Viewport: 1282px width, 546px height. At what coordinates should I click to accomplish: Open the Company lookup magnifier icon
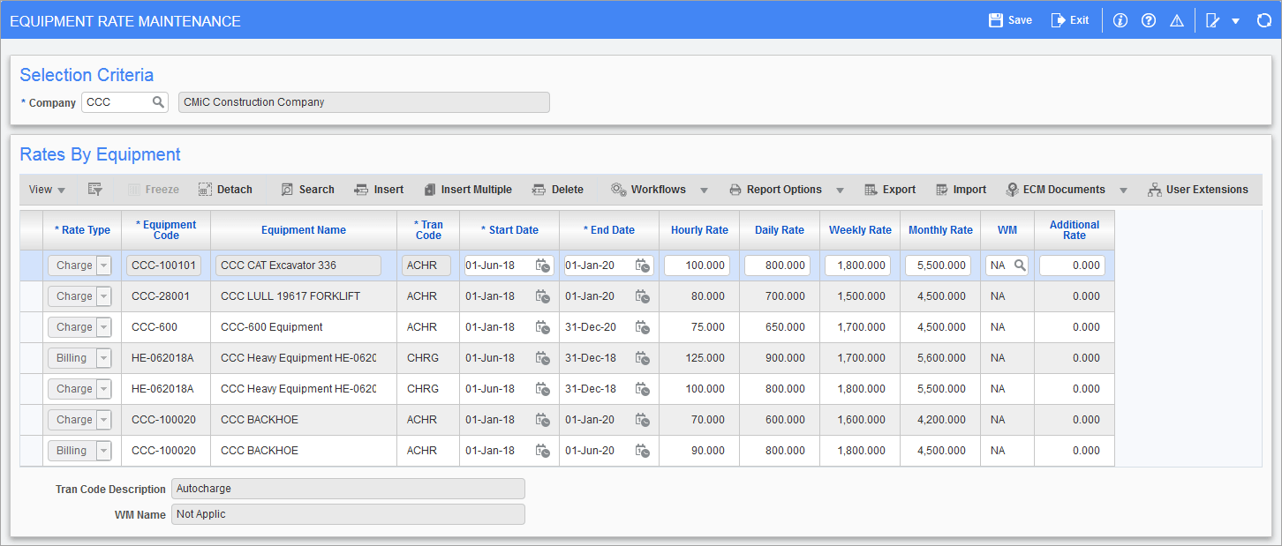158,102
